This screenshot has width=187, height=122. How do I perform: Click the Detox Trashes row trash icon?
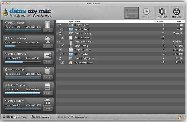(71, 42)
